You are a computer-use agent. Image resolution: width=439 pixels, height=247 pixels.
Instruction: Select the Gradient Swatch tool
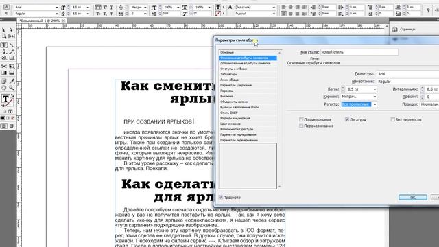point(4,73)
